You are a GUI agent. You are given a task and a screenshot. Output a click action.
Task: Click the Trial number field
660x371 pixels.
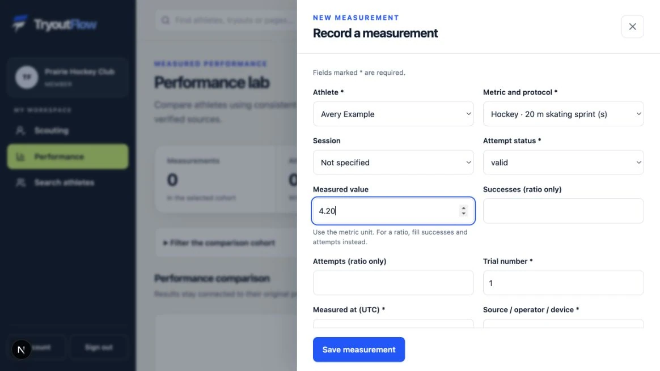[563, 283]
